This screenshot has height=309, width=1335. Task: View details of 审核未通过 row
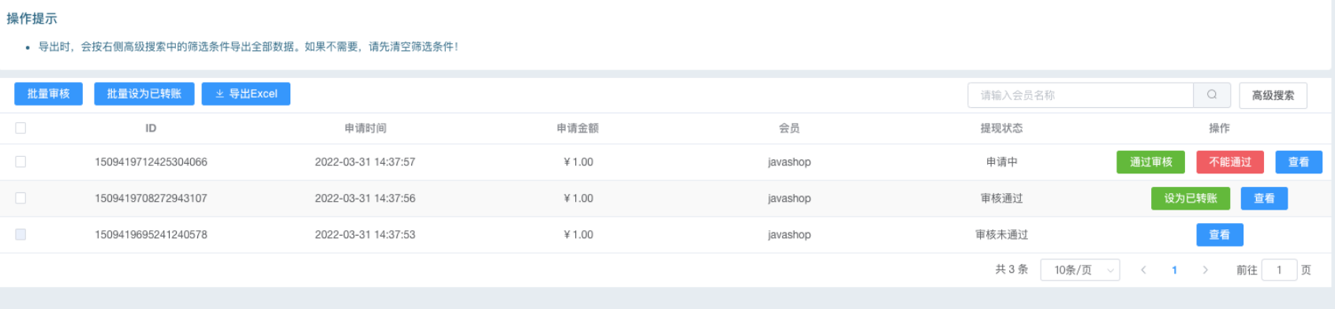[1220, 234]
